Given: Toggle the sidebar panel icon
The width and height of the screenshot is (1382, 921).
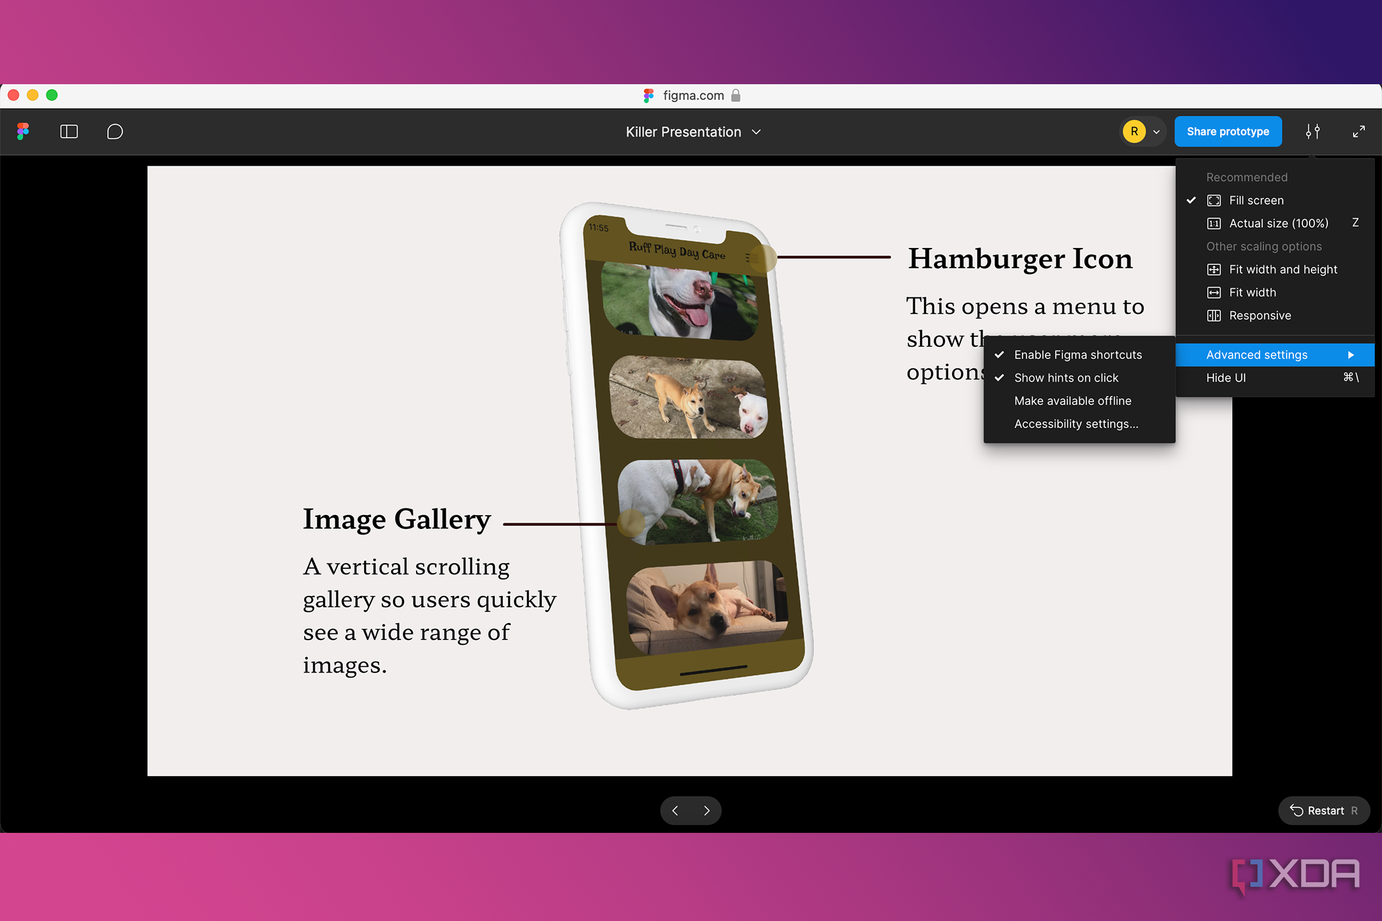Looking at the screenshot, I should tap(69, 132).
